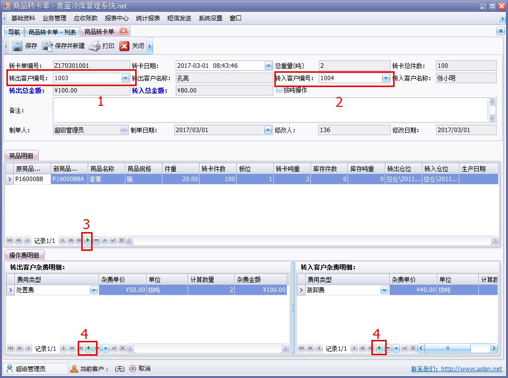Delete row with minus in 商品明细 navigator
The image size is (508, 378).
click(x=96, y=240)
